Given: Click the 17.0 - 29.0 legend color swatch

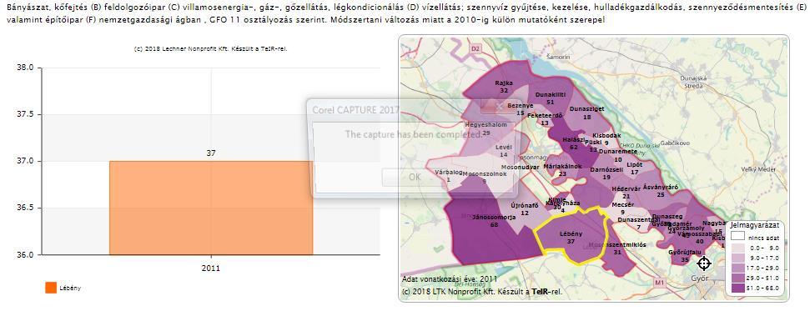Looking at the screenshot, I should 738,268.
